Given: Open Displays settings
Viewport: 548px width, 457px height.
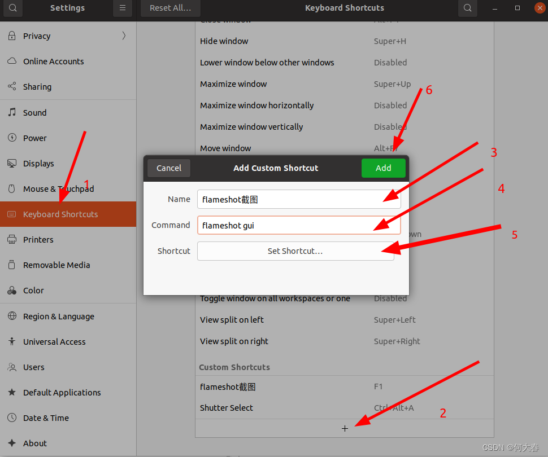Looking at the screenshot, I should pos(68,164).
